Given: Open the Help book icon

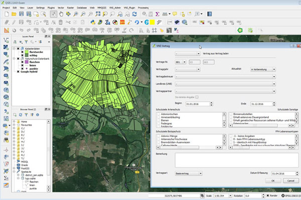Looking at the screenshot, I should [209, 14].
